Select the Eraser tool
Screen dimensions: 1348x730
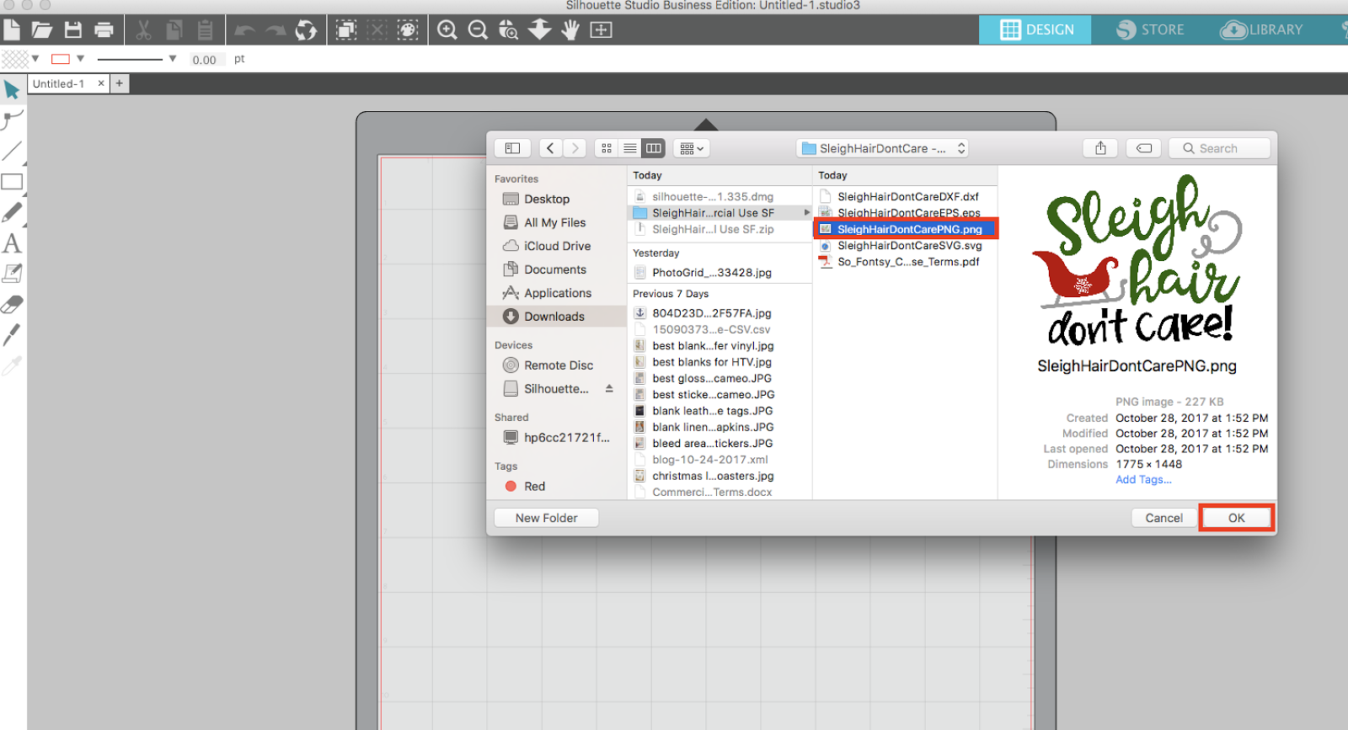coord(12,304)
